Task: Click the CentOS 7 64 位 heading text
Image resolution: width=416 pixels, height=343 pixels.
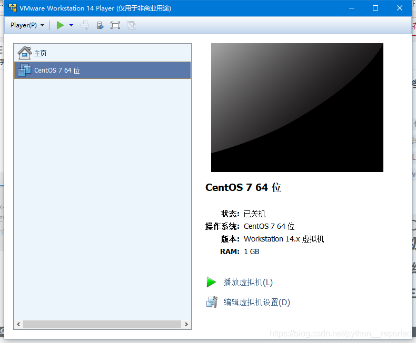Action: pyautogui.click(x=243, y=187)
